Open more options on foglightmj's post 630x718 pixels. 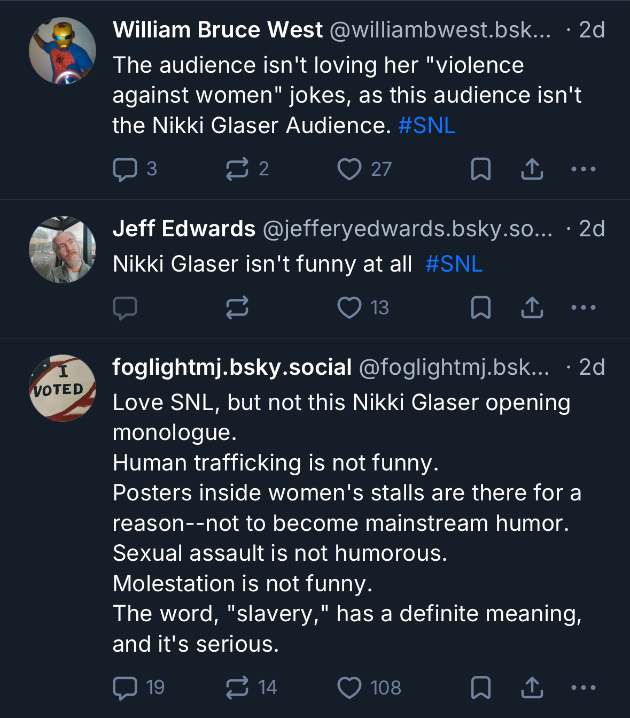pos(583,688)
